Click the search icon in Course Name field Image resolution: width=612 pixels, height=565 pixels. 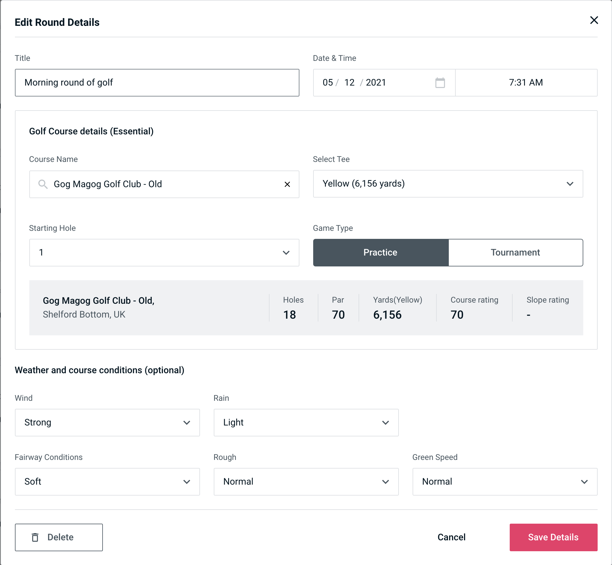tap(43, 184)
